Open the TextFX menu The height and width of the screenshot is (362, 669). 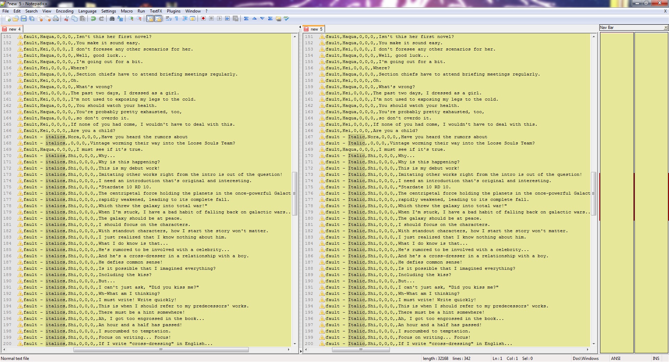pyautogui.click(x=156, y=11)
